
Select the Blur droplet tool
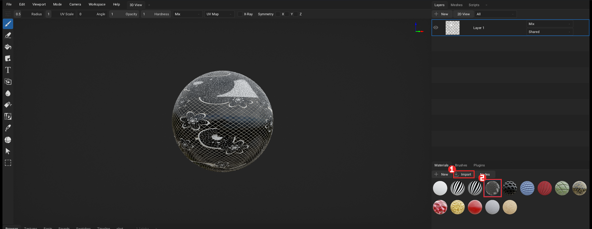(x=8, y=93)
